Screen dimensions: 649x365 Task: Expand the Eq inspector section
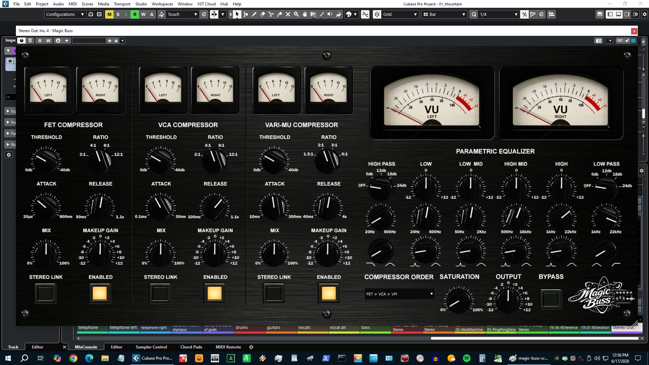11,111
